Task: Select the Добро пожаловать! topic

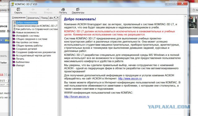Action: point(27,23)
